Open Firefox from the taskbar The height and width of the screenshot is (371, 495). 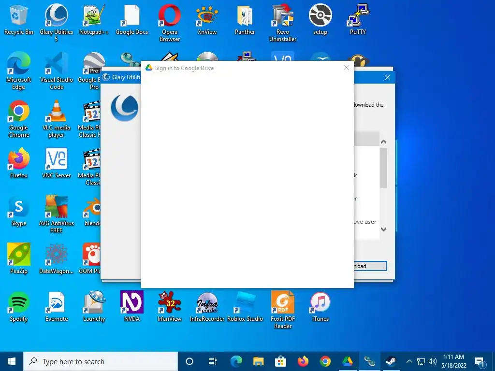coord(303,361)
